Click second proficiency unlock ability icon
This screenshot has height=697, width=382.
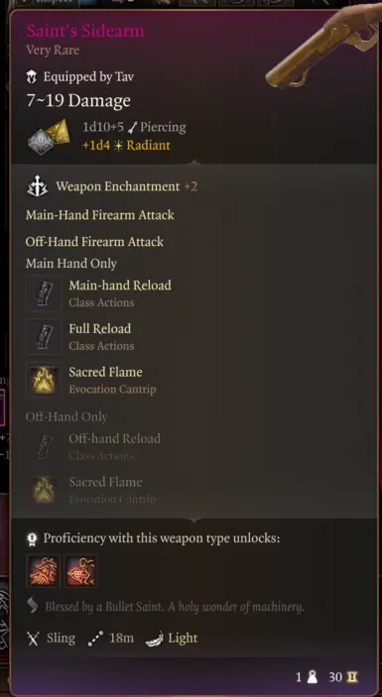[x=81, y=571]
